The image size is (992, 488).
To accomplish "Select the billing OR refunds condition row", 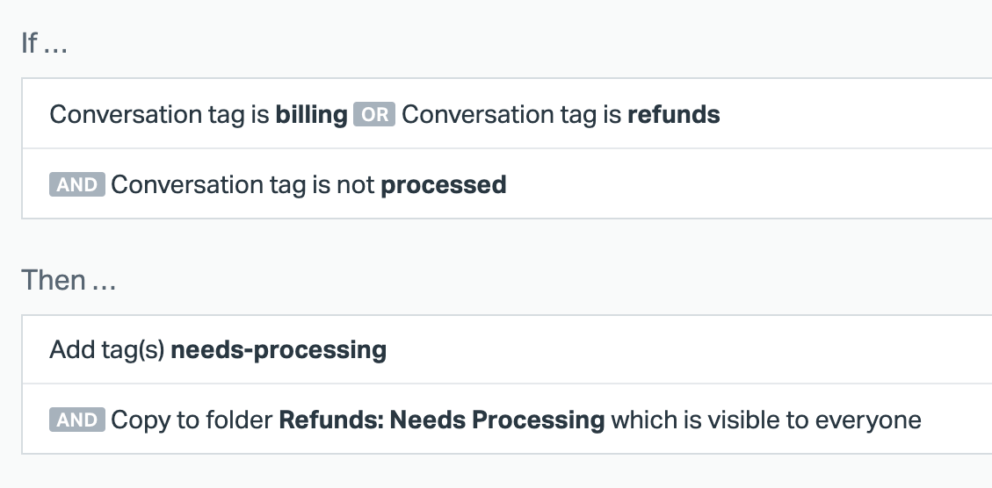I will pos(844,114).
